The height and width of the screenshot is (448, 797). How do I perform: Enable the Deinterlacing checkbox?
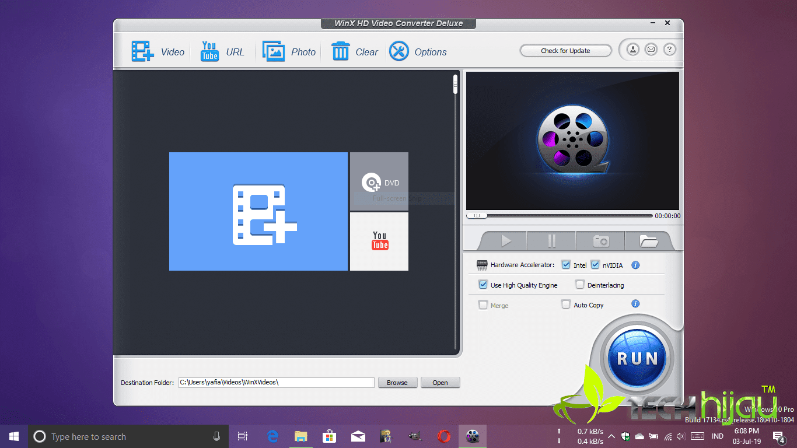point(580,285)
